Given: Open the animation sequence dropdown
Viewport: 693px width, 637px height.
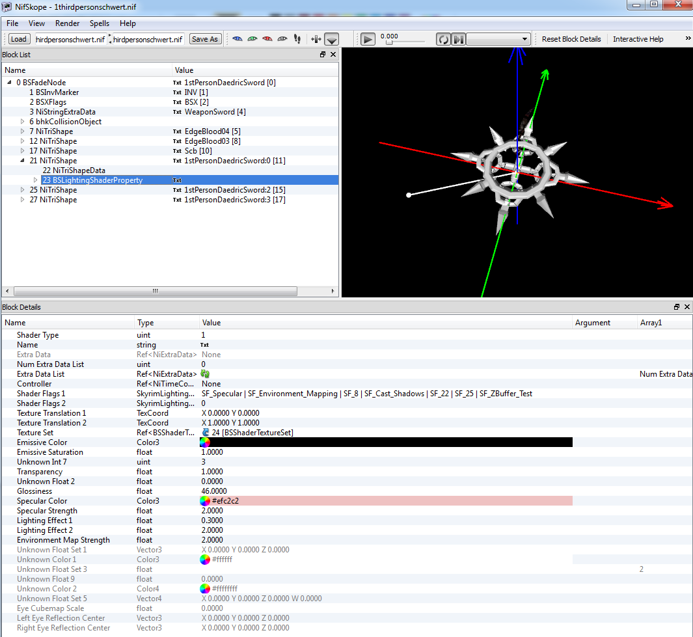Looking at the screenshot, I should (x=498, y=39).
